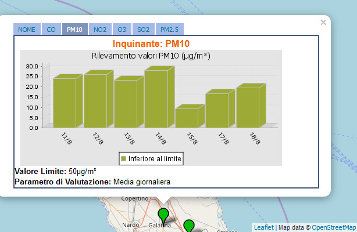Click the '50µg/m³' limit value text
The width and height of the screenshot is (357, 232).
coord(82,171)
